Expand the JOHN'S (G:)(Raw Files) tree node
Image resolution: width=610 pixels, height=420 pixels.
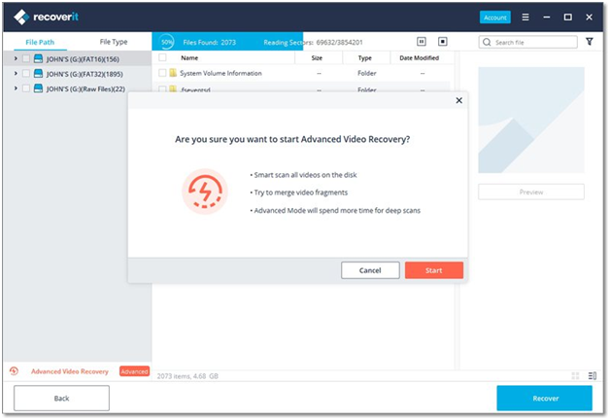(15, 88)
